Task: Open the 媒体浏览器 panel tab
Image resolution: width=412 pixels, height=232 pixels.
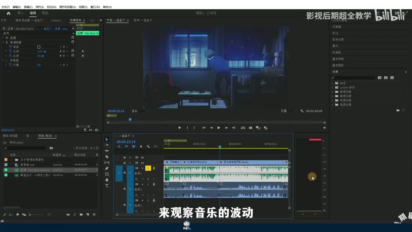Action: tap(10, 136)
